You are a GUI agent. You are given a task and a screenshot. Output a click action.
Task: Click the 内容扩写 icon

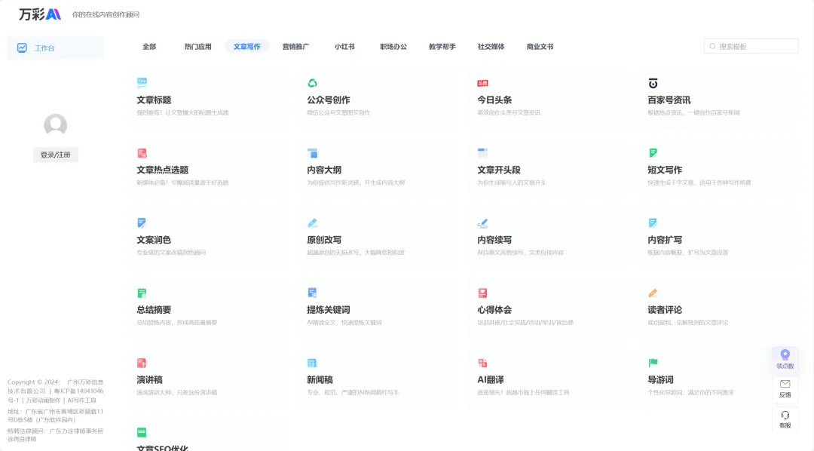[653, 223]
